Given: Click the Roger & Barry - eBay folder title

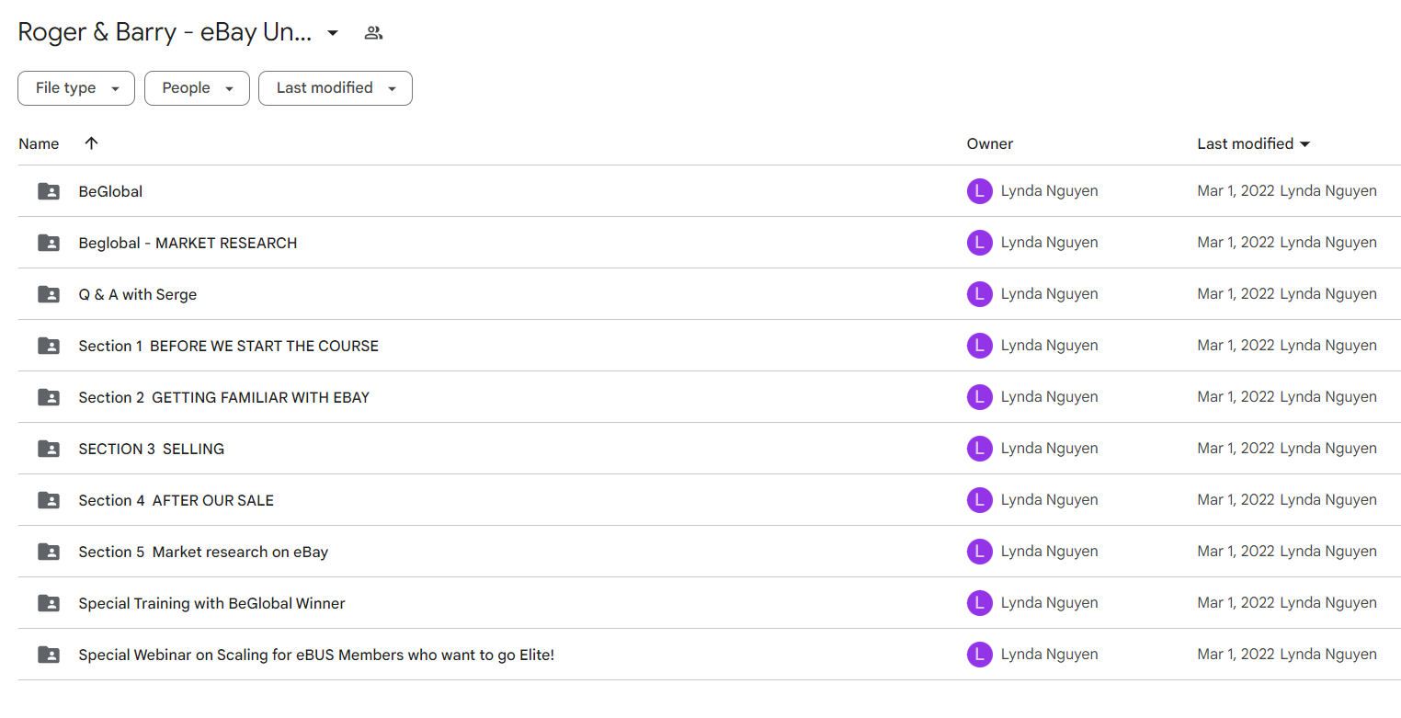Looking at the screenshot, I should coord(165,33).
